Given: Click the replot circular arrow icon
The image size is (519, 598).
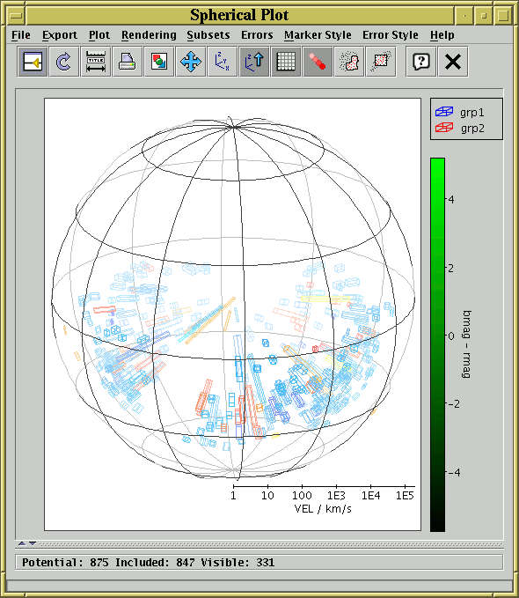Looking at the screenshot, I should pos(64,62).
